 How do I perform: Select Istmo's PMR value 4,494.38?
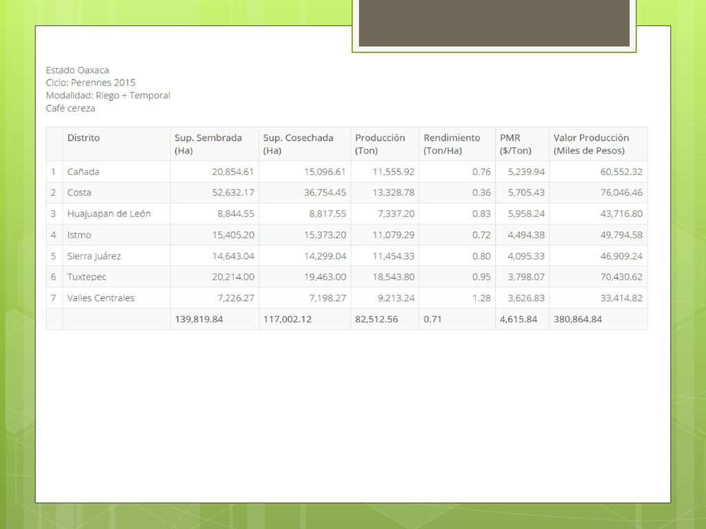(526, 235)
